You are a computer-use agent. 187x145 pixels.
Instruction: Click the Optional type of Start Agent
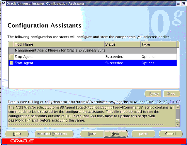(148, 63)
